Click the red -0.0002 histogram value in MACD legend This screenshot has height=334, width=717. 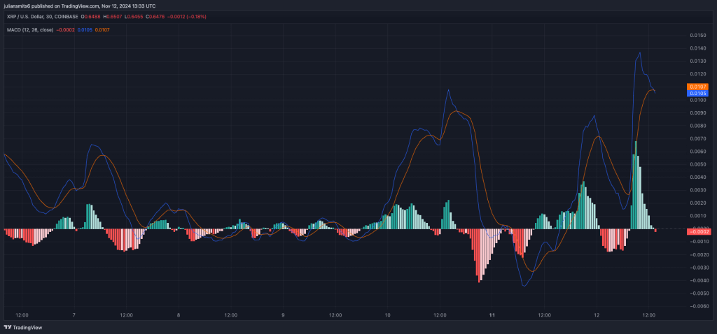65,29
